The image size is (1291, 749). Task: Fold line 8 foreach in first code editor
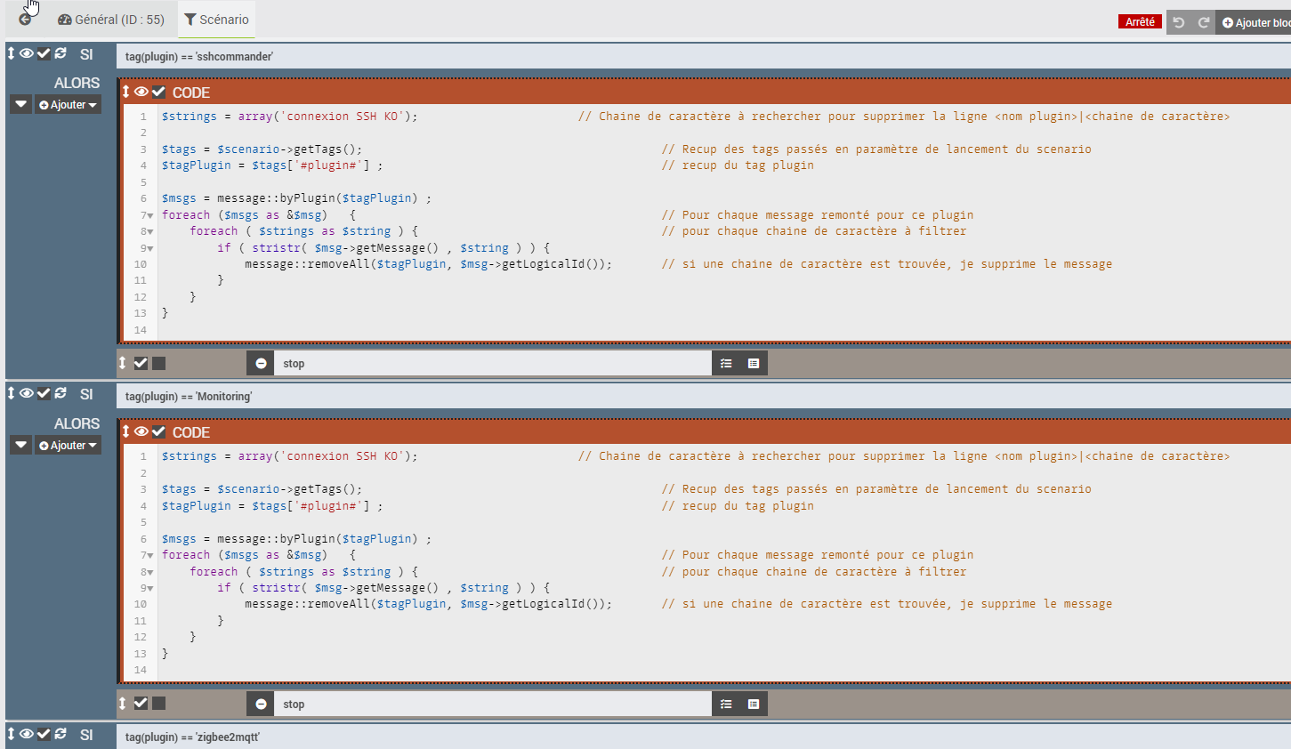150,231
